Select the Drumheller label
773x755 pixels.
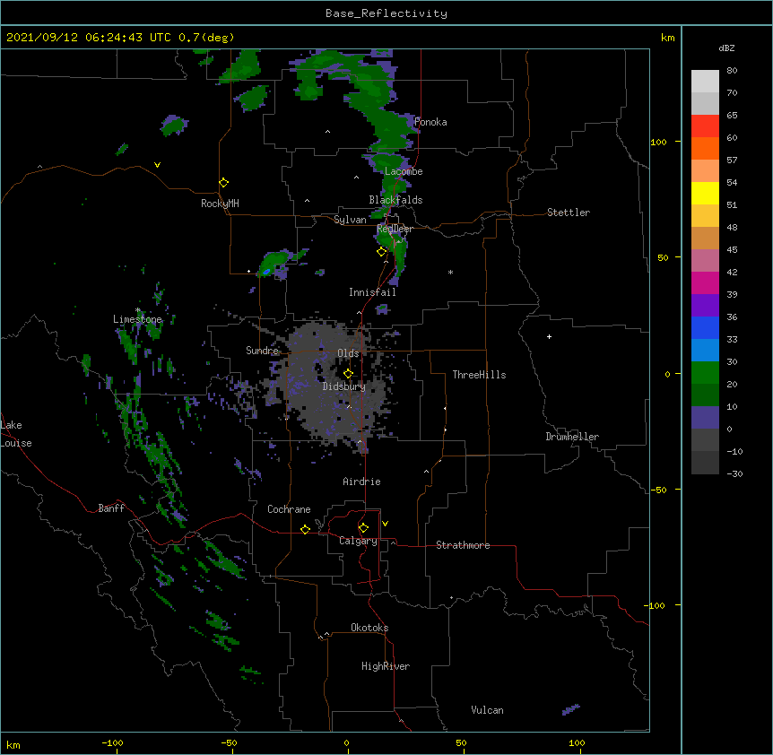pyautogui.click(x=572, y=437)
